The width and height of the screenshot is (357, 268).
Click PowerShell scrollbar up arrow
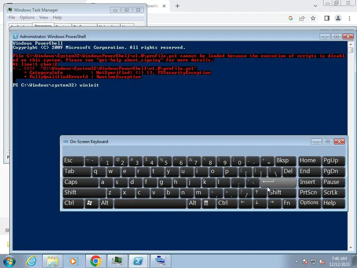pyautogui.click(x=351, y=44)
